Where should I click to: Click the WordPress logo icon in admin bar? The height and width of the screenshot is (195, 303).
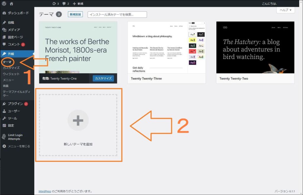coord(4,4)
